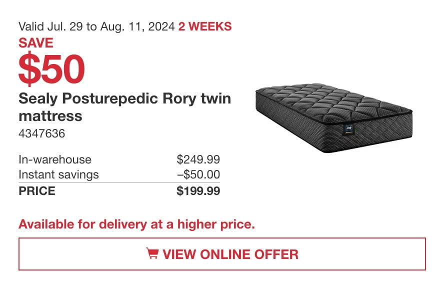
Task: Click the bold PRICE label
Action: point(37,190)
